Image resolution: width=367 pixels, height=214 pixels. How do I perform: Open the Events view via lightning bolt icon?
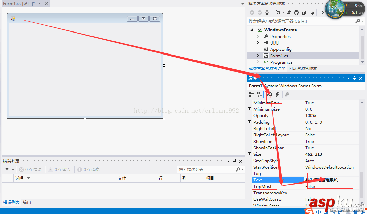click(277, 94)
